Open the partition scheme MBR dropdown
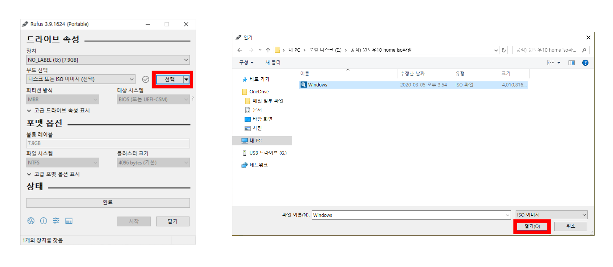The height and width of the screenshot is (267, 613). click(x=95, y=99)
